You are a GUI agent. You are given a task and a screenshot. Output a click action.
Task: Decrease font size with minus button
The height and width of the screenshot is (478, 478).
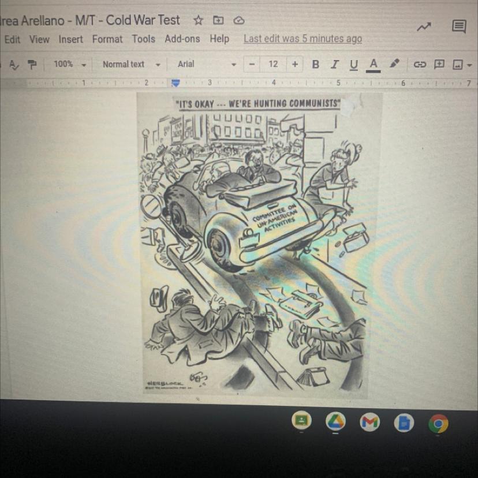tap(252, 64)
